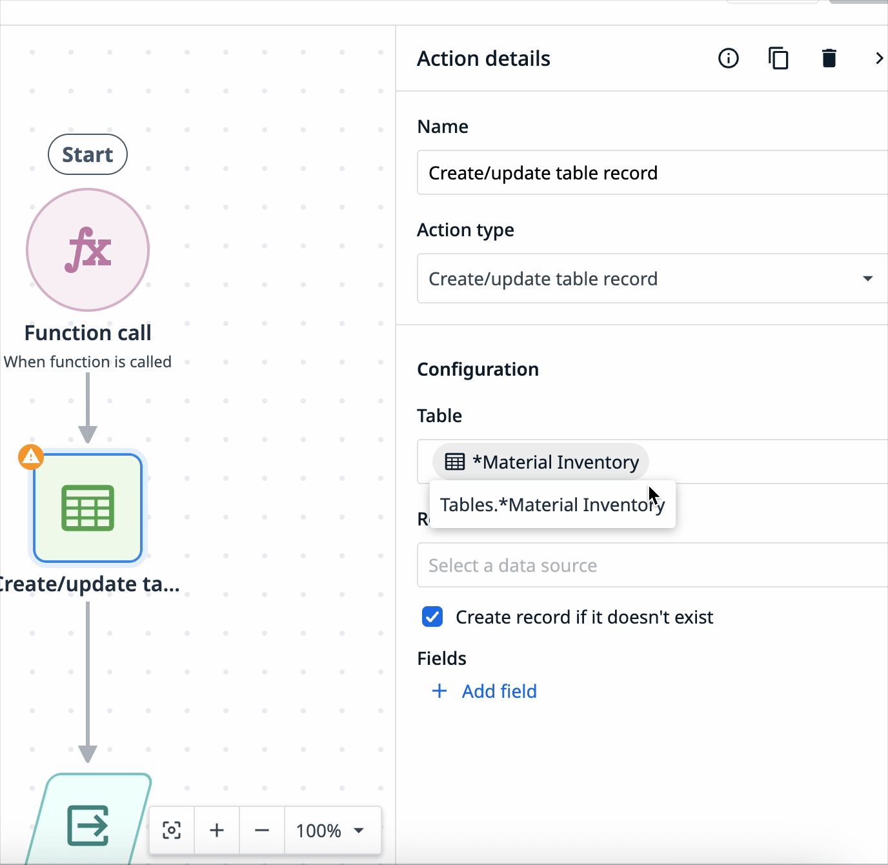Open the action info tooltip icon

click(728, 58)
